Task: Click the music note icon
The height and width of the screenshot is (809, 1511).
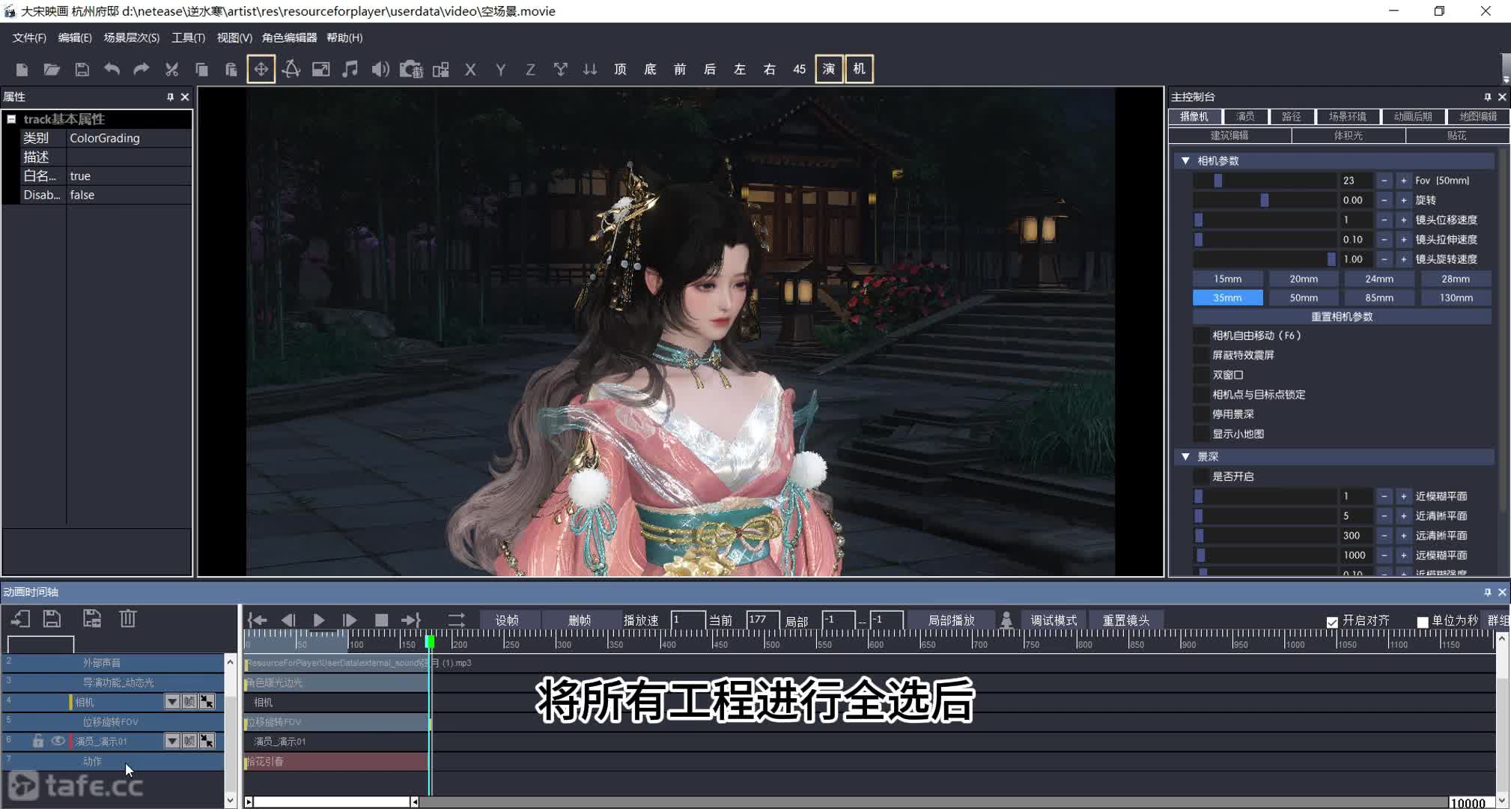Action: tap(350, 70)
